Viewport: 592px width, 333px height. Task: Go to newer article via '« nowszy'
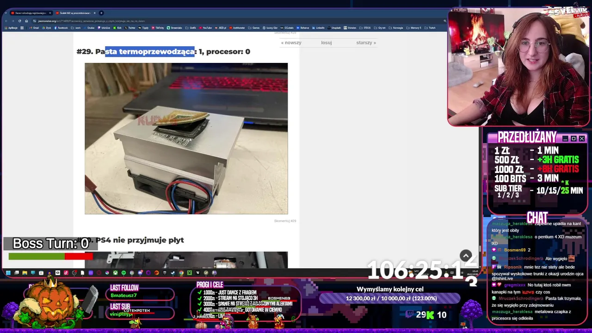(291, 43)
